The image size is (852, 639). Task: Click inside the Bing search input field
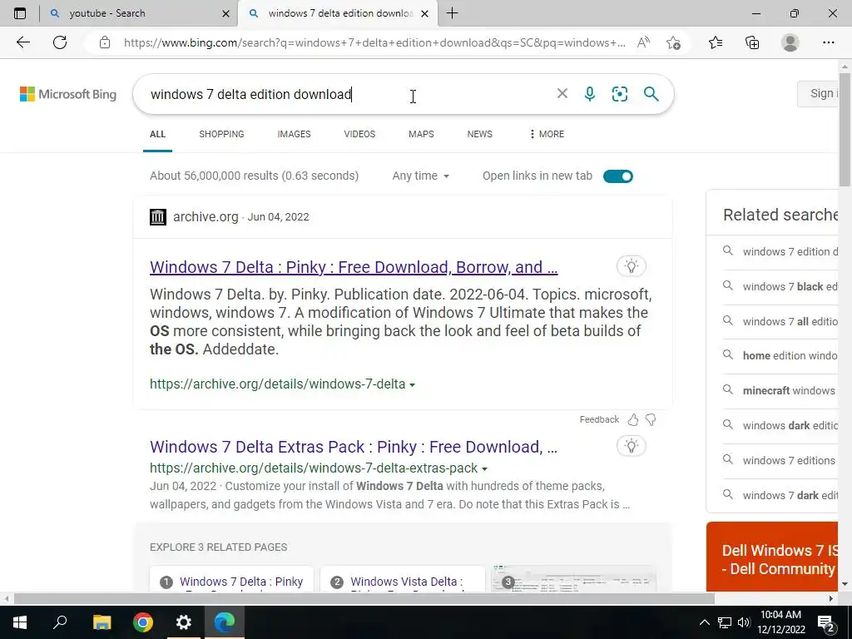348,94
